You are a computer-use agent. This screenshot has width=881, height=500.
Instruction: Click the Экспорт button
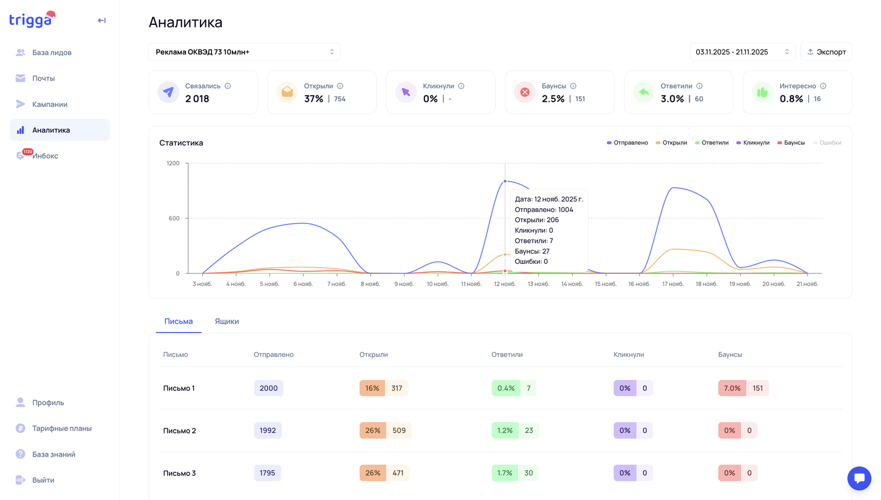[826, 52]
